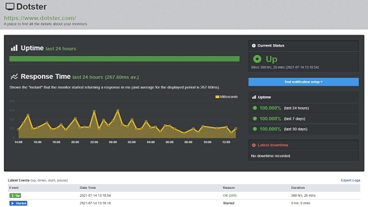
Task: Click the OK (200) reason text
Action: (229, 196)
